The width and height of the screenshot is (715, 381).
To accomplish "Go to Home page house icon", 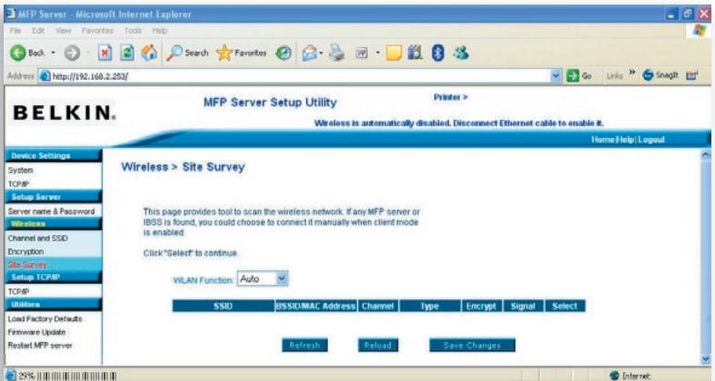I will (149, 54).
